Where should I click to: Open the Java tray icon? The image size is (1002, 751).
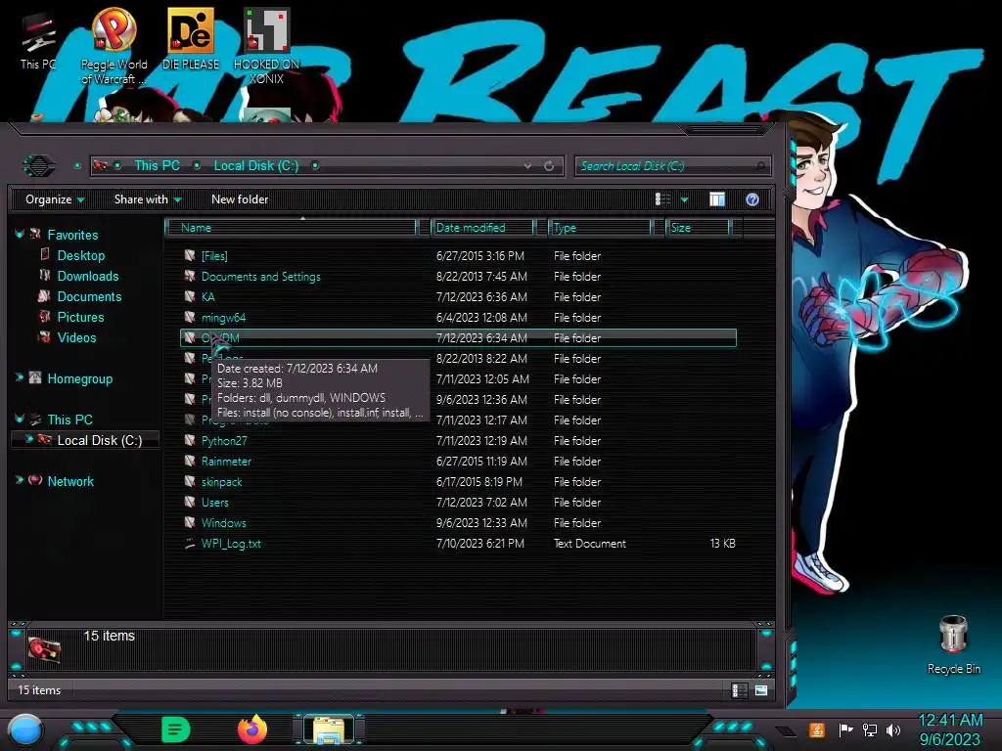817,729
